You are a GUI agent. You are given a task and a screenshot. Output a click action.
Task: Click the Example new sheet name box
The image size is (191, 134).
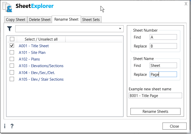tap(155, 95)
